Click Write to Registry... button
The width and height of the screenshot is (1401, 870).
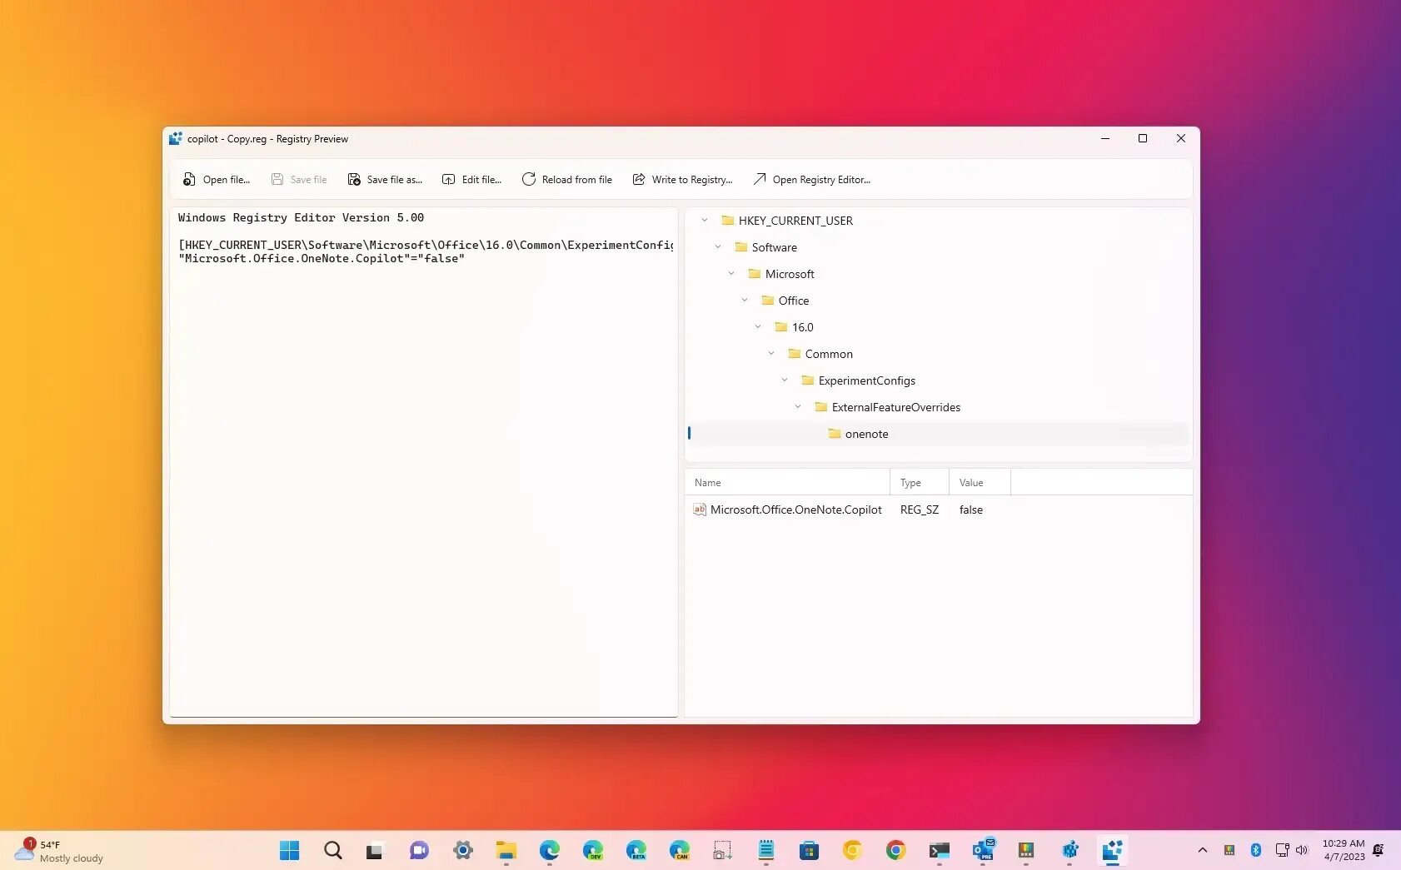(x=682, y=180)
